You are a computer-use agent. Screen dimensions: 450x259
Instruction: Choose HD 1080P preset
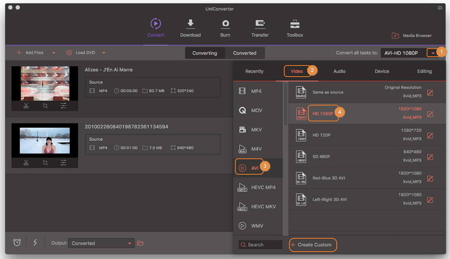367,113
